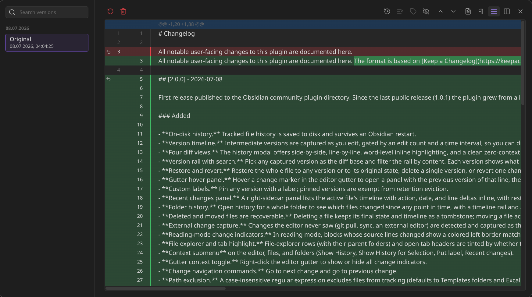Close the history modal with X
The width and height of the screenshot is (532, 297).
coord(520,11)
